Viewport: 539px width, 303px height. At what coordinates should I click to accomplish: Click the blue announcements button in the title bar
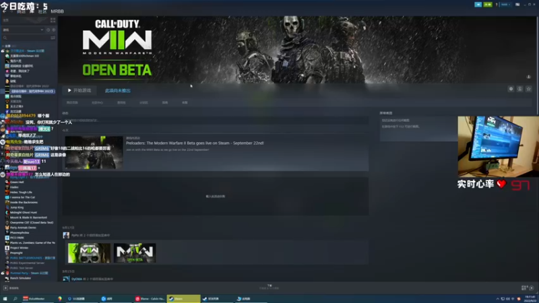click(x=478, y=5)
